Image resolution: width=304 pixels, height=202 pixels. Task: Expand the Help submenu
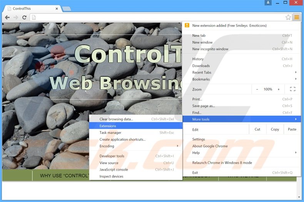(242, 153)
